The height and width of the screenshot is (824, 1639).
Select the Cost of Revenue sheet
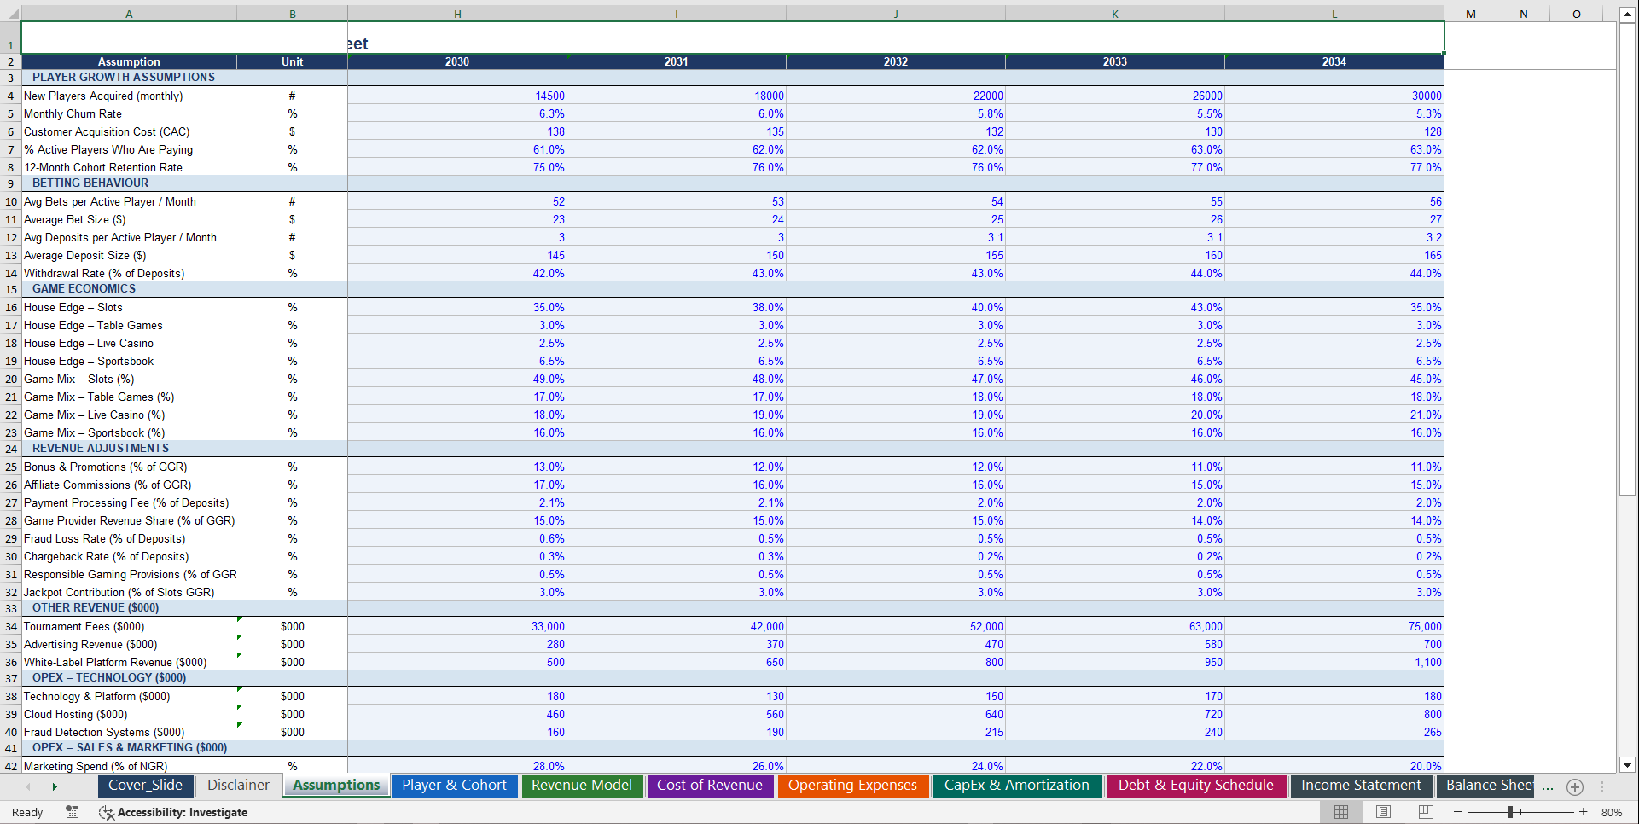pos(710,786)
